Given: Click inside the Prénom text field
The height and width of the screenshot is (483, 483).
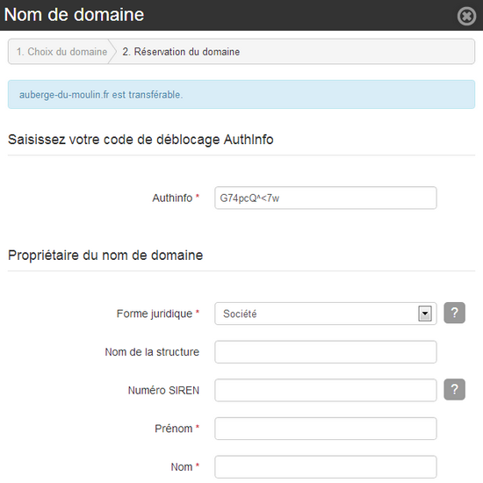Looking at the screenshot, I should click(x=326, y=429).
